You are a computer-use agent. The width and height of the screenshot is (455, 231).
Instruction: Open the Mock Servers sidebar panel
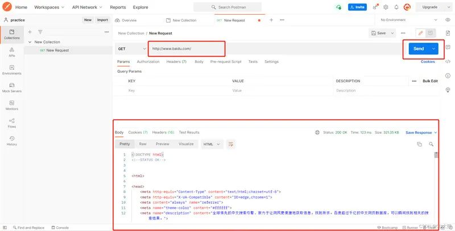[x=12, y=88]
